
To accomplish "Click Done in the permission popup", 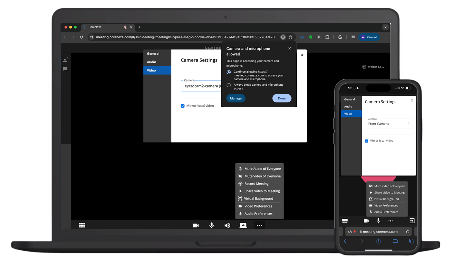I will point(282,98).
